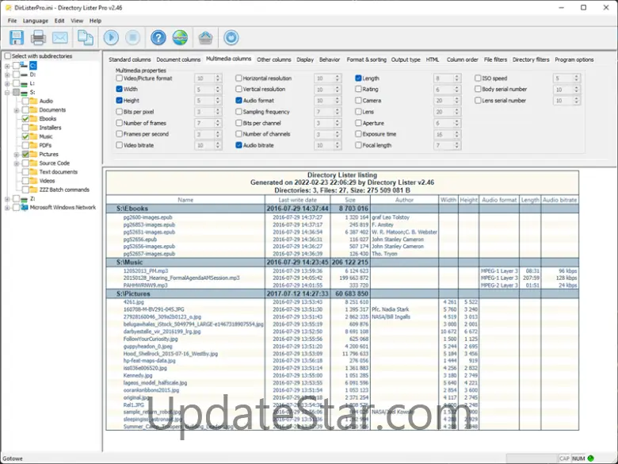This screenshot has height=464, width=618.
Task: Click the Microsoft Windows Network icon
Action: pos(25,207)
